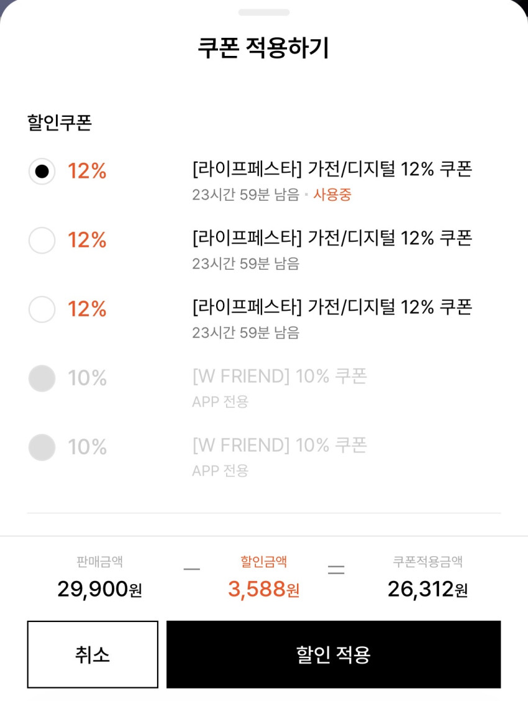Tap the equals sign before the total

tap(336, 569)
